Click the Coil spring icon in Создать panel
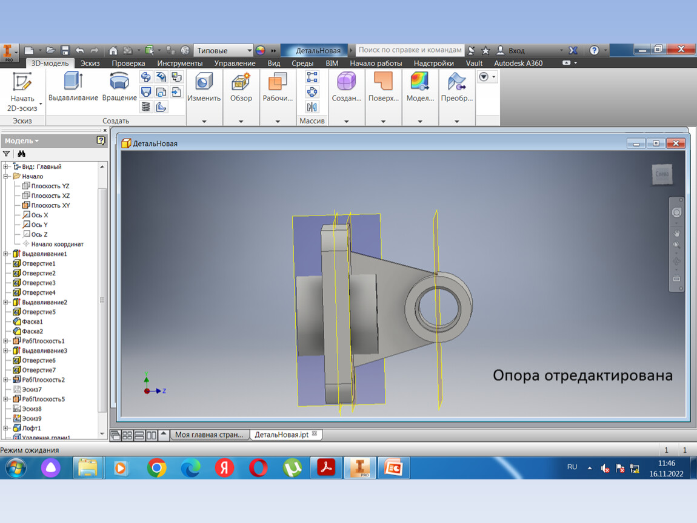The width and height of the screenshot is (697, 523). (x=146, y=107)
